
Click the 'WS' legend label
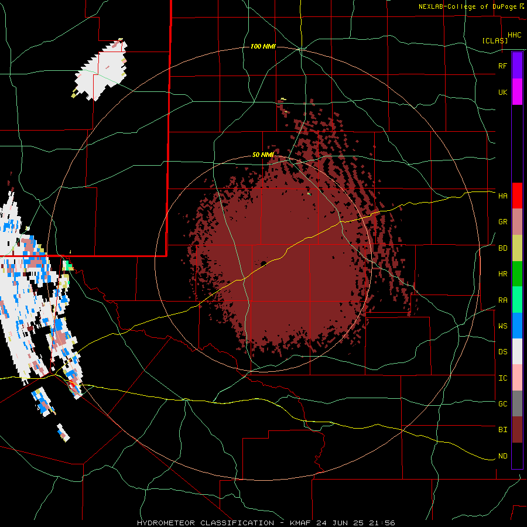(x=502, y=326)
